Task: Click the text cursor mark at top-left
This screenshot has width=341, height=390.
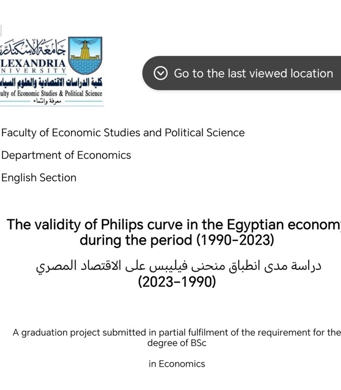Action: click(1, 30)
